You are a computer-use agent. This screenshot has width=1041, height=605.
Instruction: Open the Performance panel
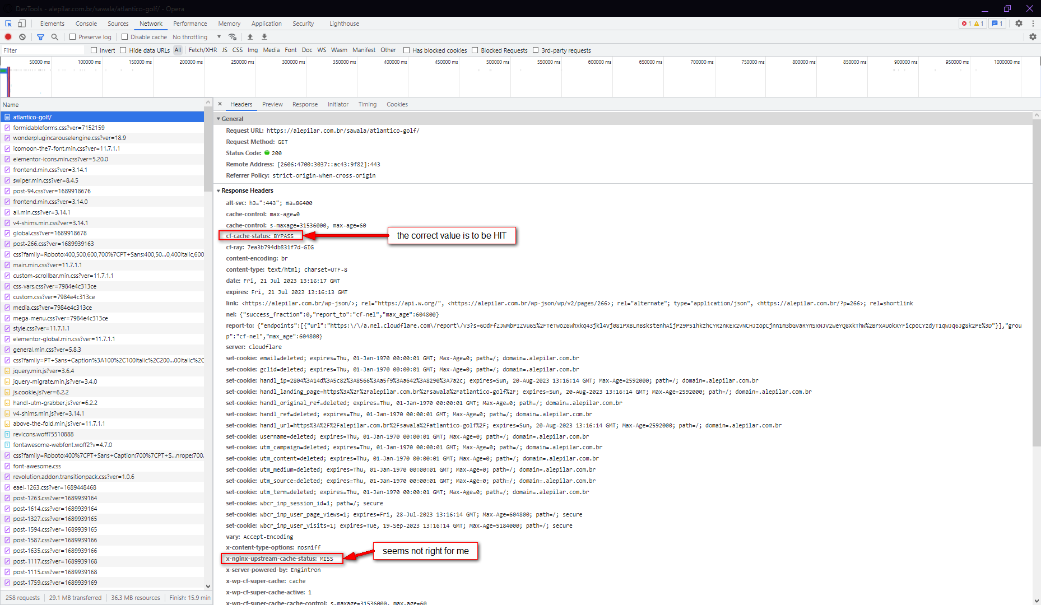(190, 24)
